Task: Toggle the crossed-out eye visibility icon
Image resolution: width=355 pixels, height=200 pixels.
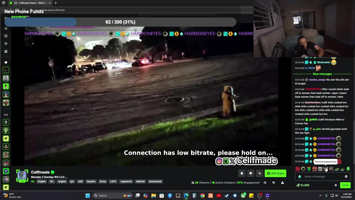Action: click(x=273, y=182)
